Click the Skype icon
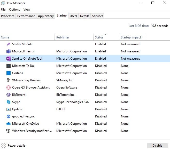Screen dimensions: 170x151 point(8,102)
